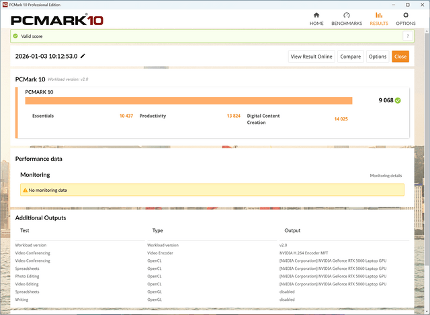Click the Digital Content Creation label
The width and height of the screenshot is (430, 315).
(x=263, y=119)
